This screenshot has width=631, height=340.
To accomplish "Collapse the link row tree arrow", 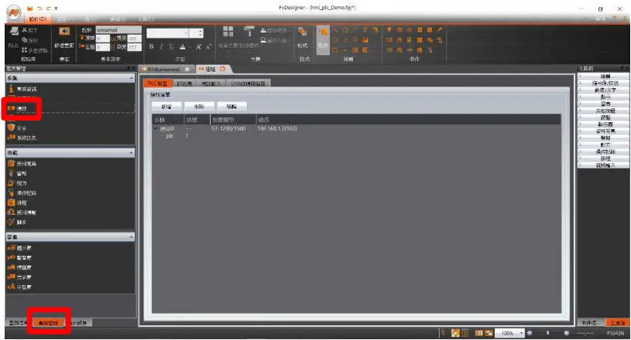I will pyautogui.click(x=156, y=128).
